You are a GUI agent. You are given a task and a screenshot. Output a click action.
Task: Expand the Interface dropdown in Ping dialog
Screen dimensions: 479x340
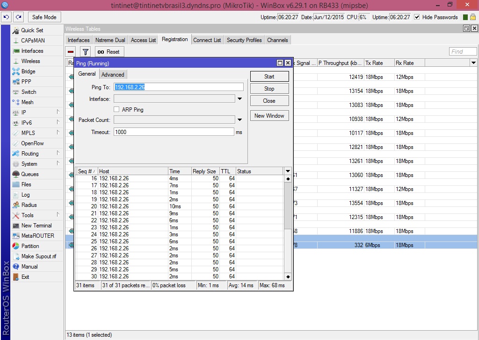pos(239,99)
